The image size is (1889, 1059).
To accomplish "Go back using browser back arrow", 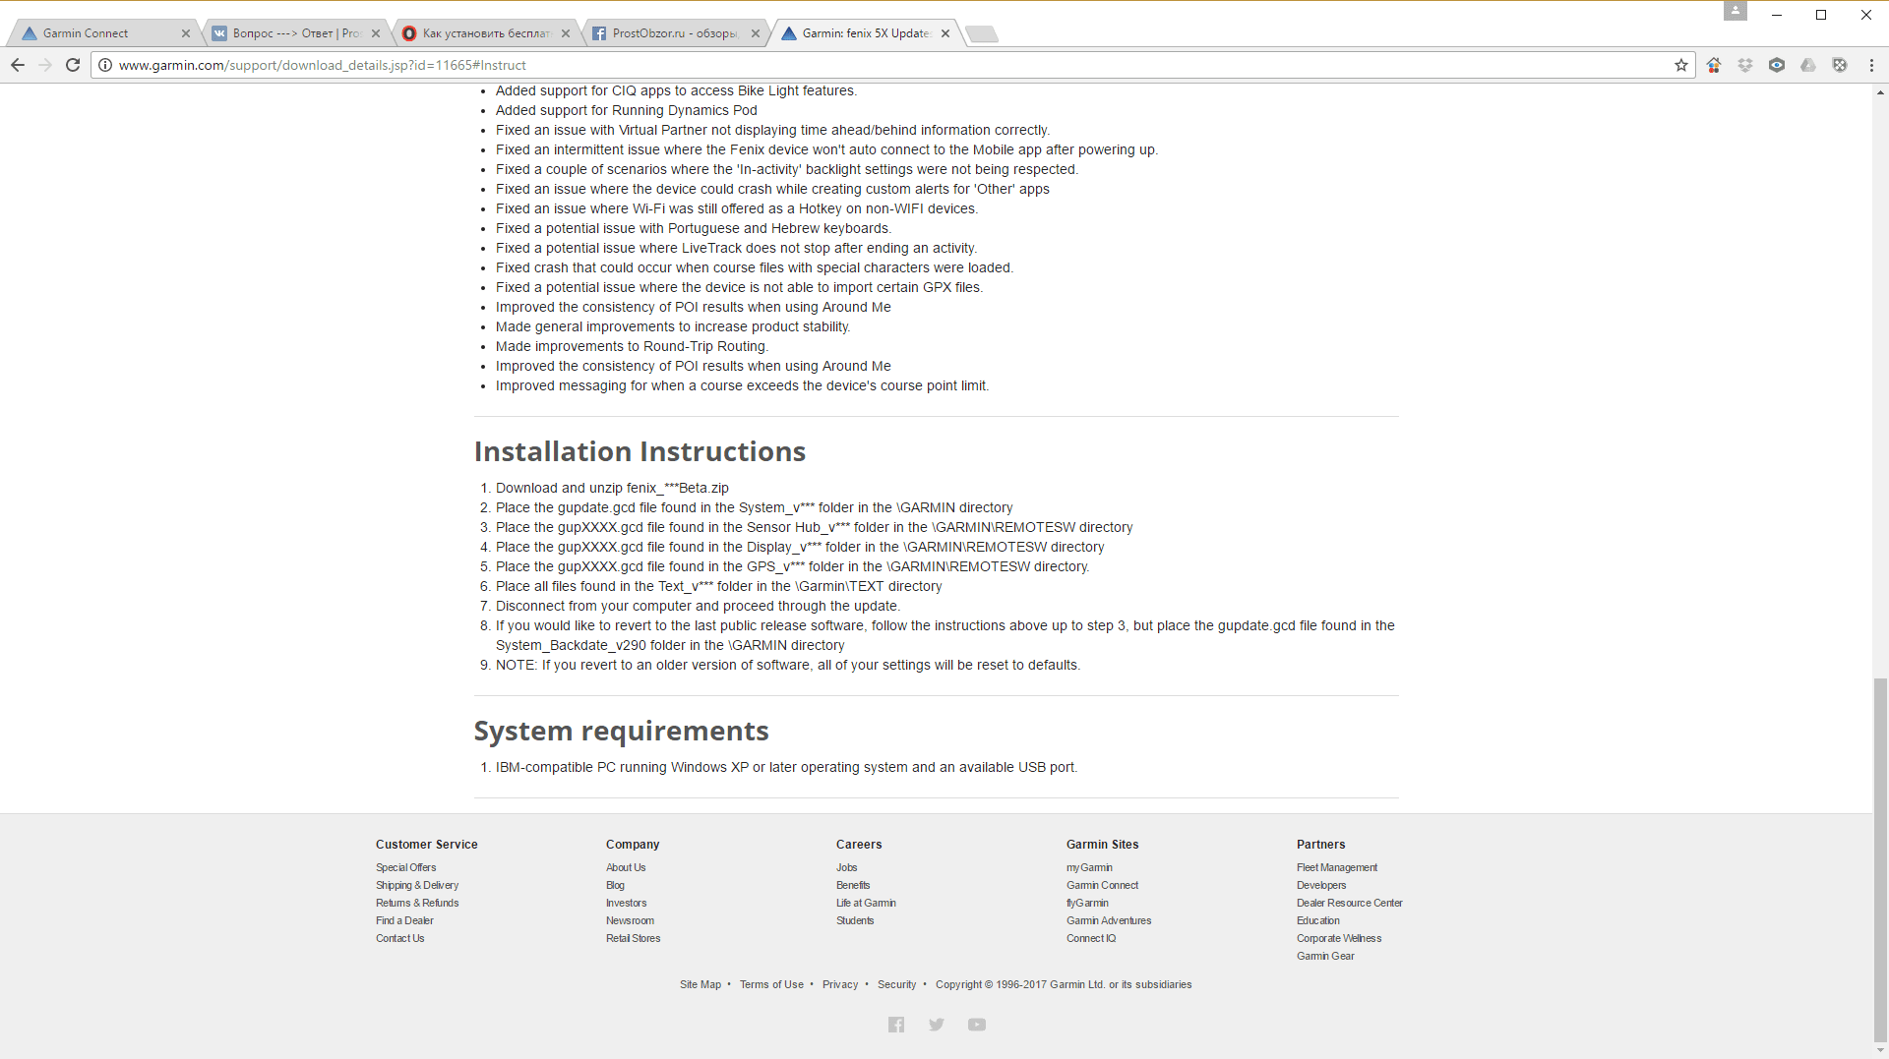I will point(18,65).
